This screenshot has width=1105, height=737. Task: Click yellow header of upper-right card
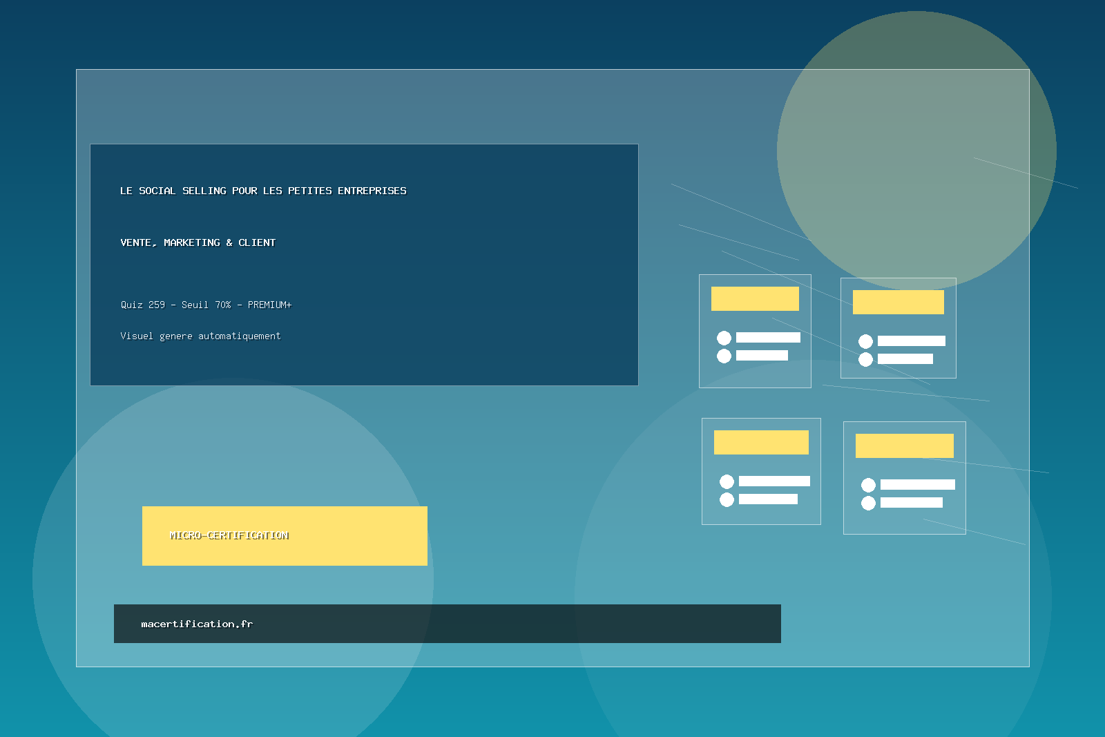(898, 302)
